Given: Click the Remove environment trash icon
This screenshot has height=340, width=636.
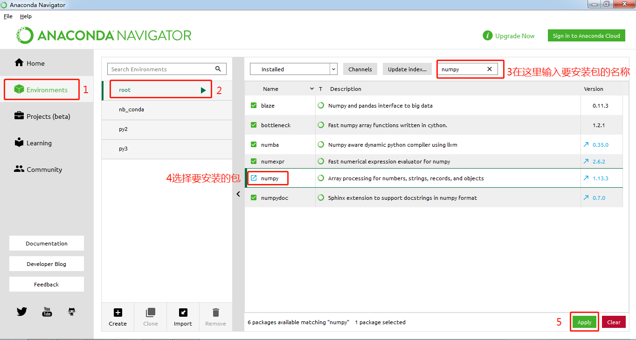Looking at the screenshot, I should point(216,313).
